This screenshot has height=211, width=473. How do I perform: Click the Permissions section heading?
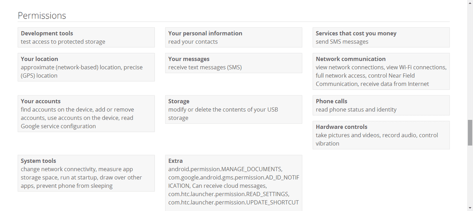click(42, 16)
